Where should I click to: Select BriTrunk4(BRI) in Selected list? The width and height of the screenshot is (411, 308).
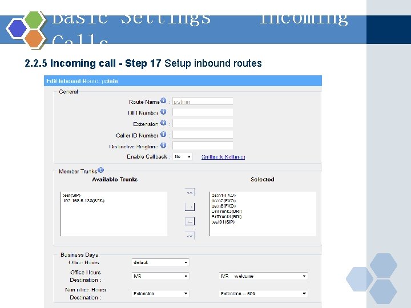point(227,217)
